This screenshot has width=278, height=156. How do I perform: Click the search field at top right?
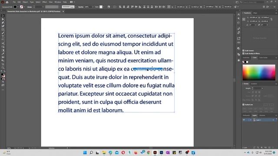tap(252, 2)
